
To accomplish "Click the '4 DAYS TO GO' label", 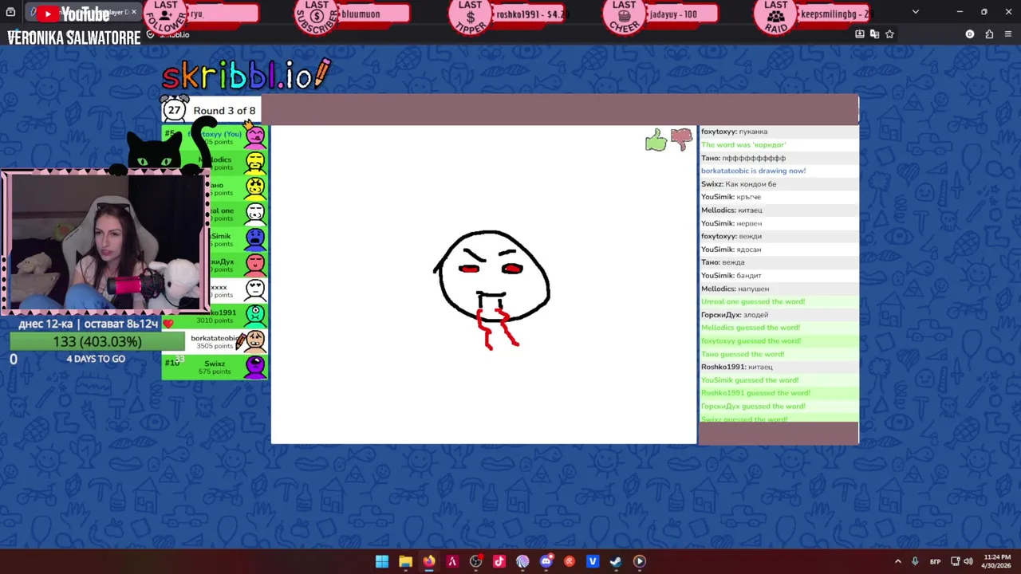I will click(x=96, y=359).
